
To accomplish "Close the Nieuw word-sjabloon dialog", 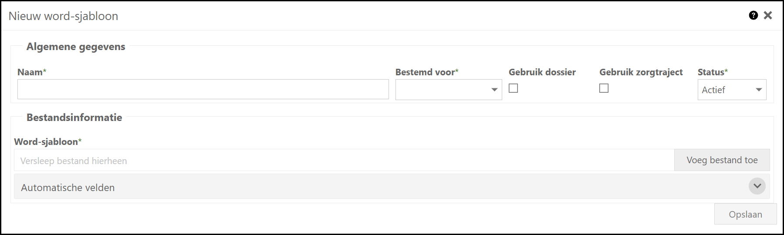I will click(x=768, y=15).
